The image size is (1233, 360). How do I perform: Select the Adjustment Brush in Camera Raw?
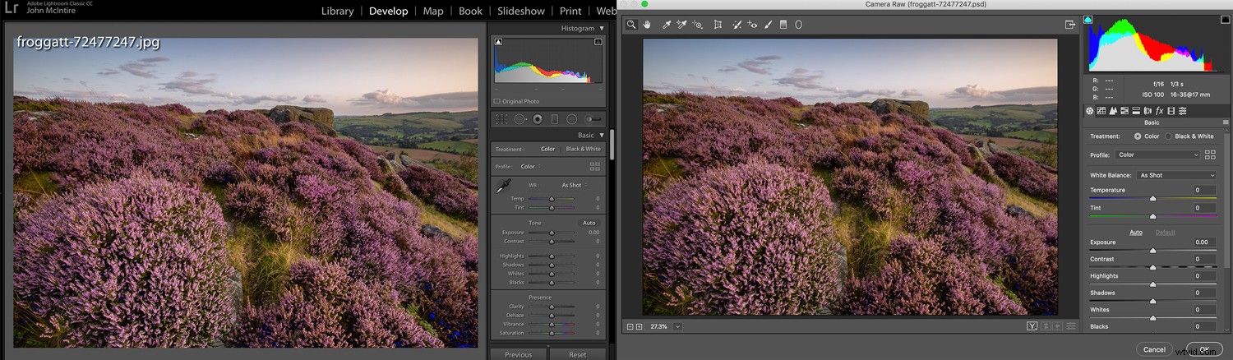pos(769,25)
